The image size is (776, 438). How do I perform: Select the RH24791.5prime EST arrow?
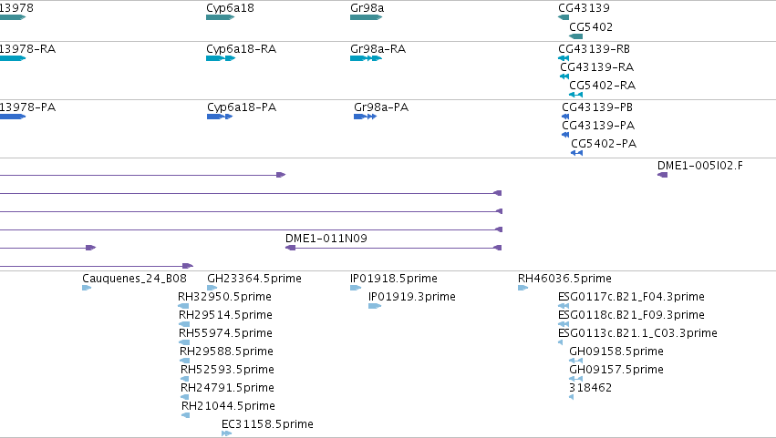click(x=185, y=397)
